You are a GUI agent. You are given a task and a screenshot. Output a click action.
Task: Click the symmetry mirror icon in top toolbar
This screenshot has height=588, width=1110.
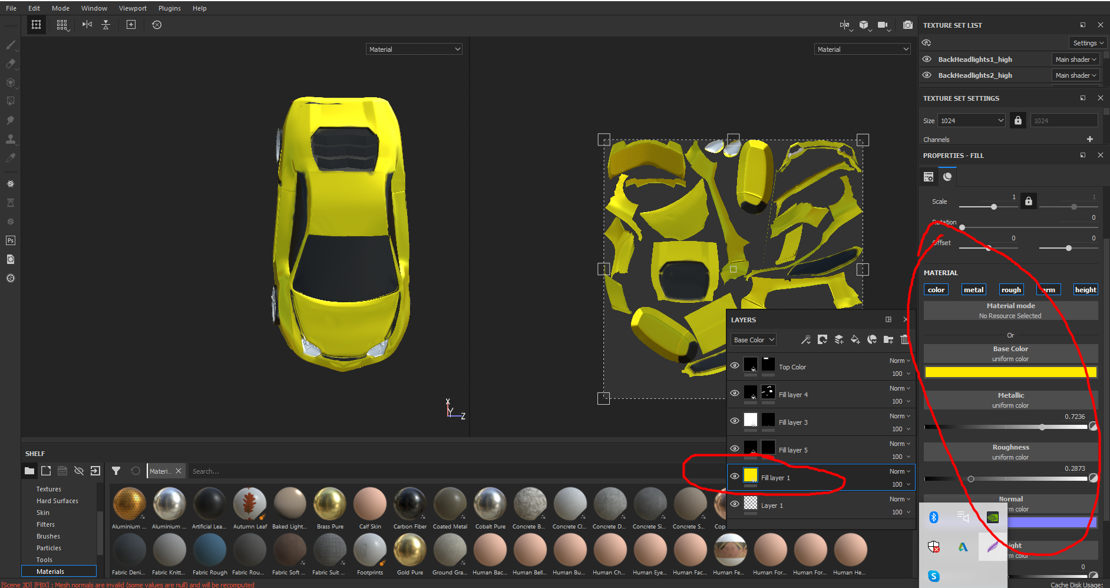pos(87,25)
